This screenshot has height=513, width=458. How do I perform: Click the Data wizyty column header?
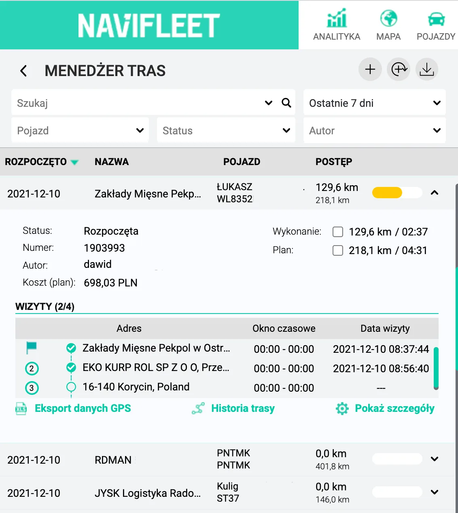click(385, 329)
